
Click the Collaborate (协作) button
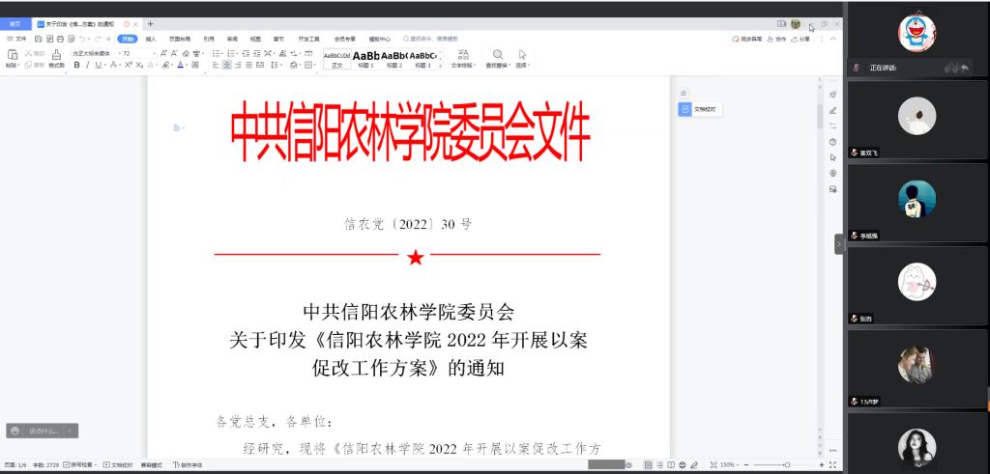point(776,40)
